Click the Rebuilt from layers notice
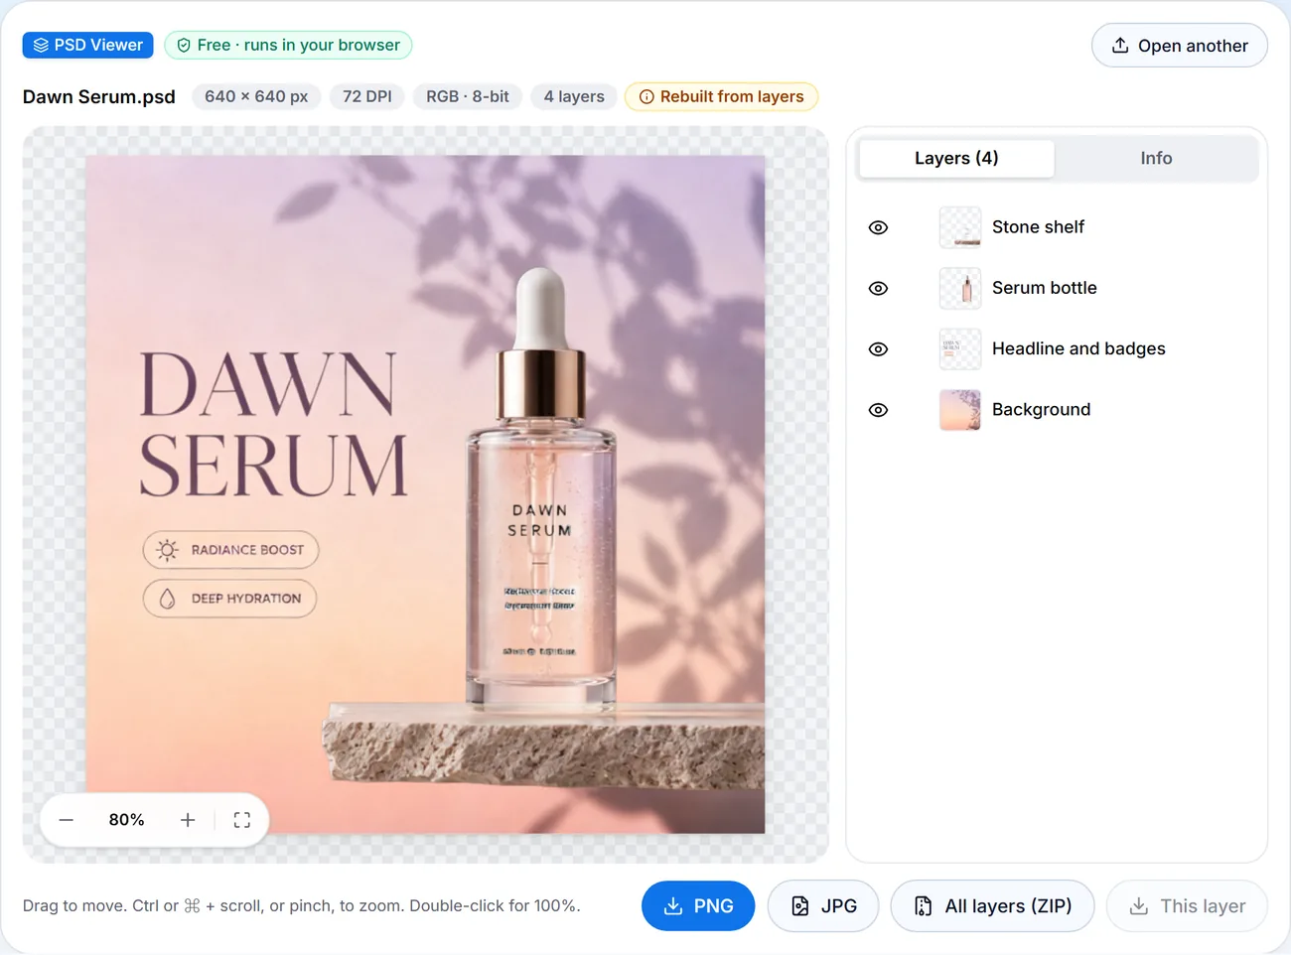1291x955 pixels. tap(722, 97)
